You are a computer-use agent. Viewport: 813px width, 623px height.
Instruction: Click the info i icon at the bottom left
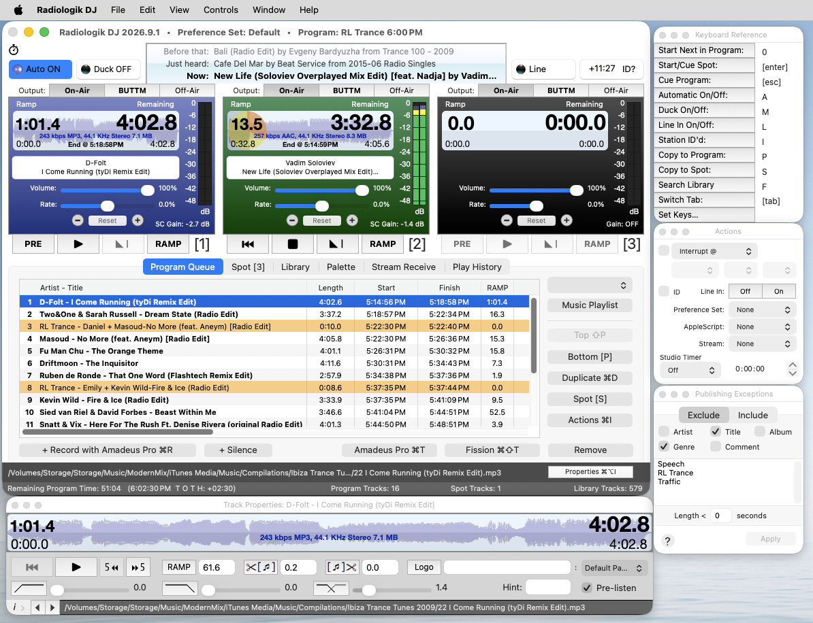coord(14,607)
